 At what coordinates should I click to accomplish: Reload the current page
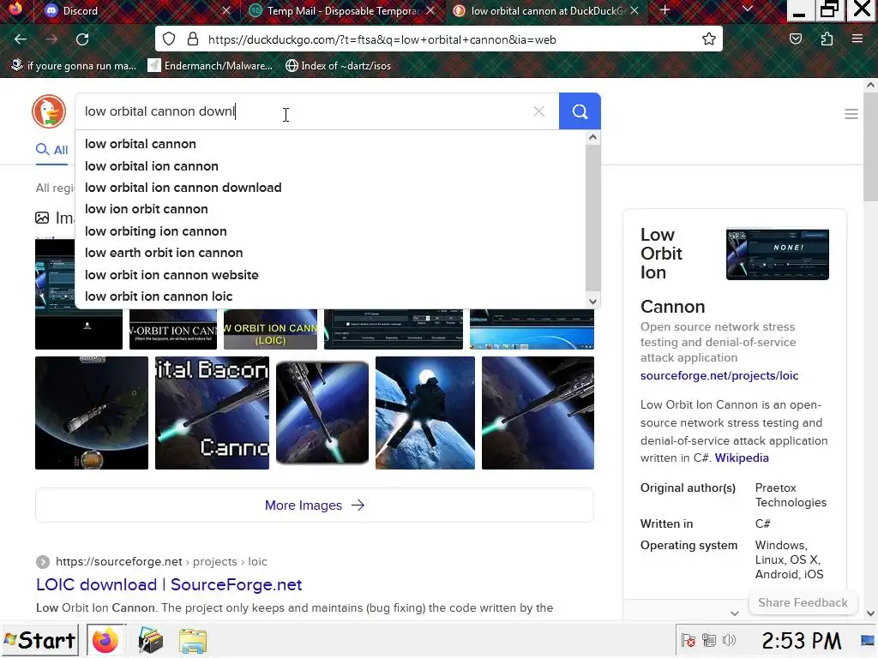coord(82,39)
